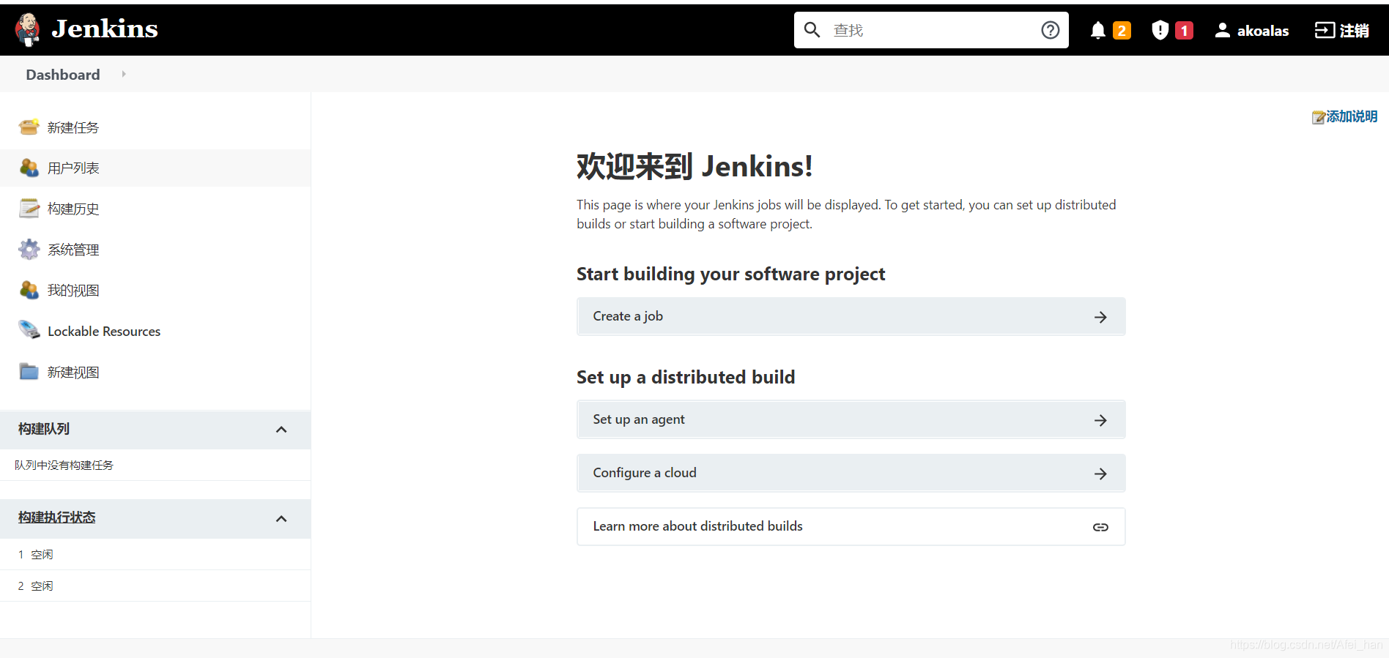1389x658 pixels.
Task: Click Create a job button
Action: tap(851, 316)
